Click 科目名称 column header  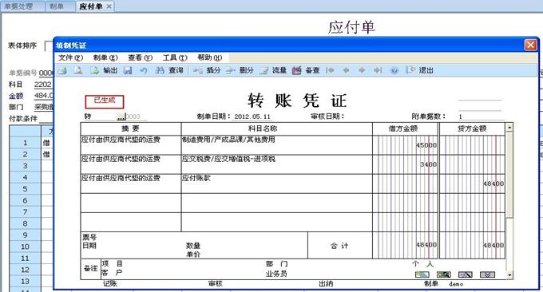(277, 128)
